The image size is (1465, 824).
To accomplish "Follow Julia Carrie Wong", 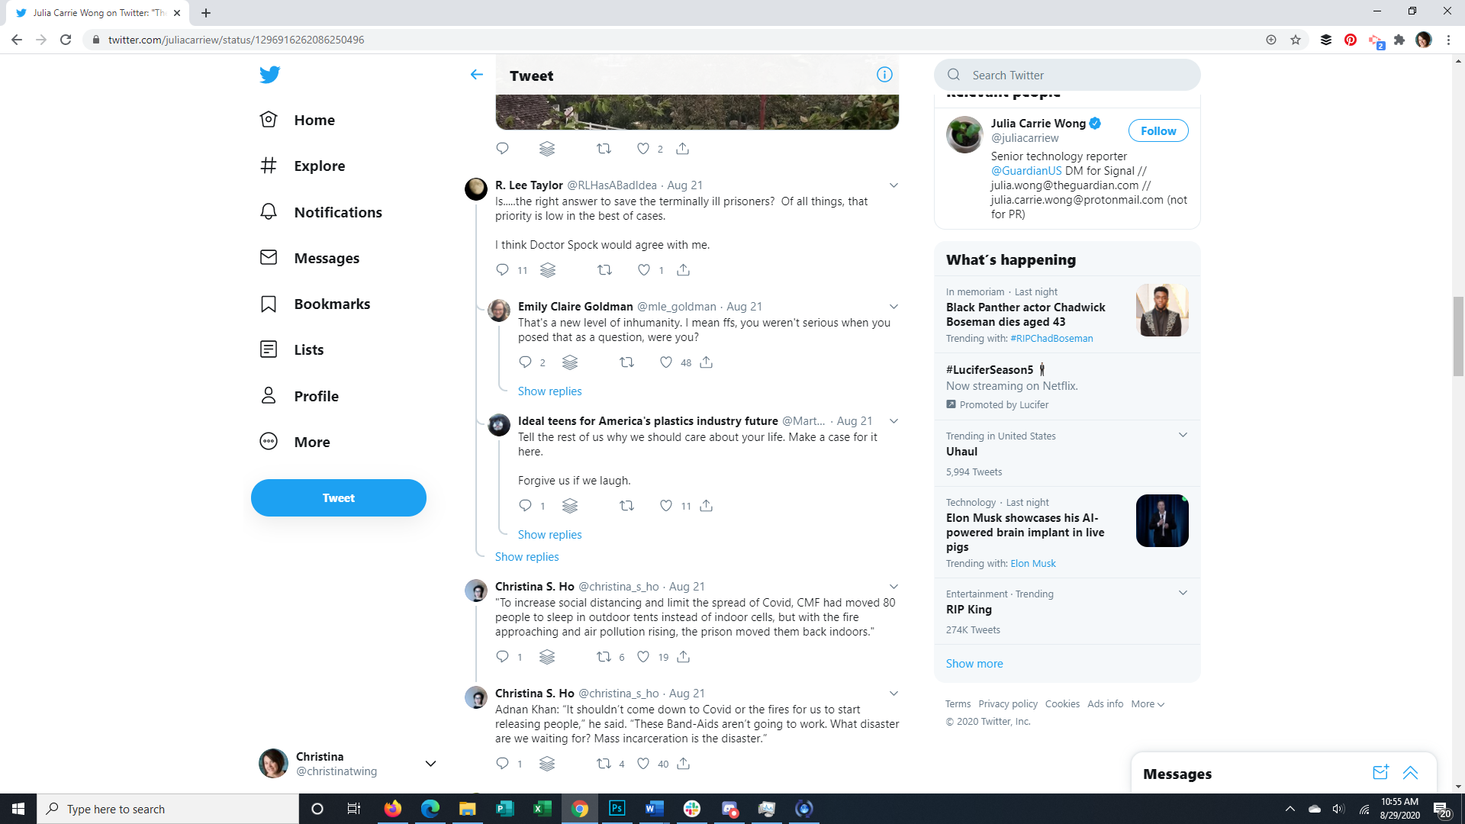I will 1158,131.
